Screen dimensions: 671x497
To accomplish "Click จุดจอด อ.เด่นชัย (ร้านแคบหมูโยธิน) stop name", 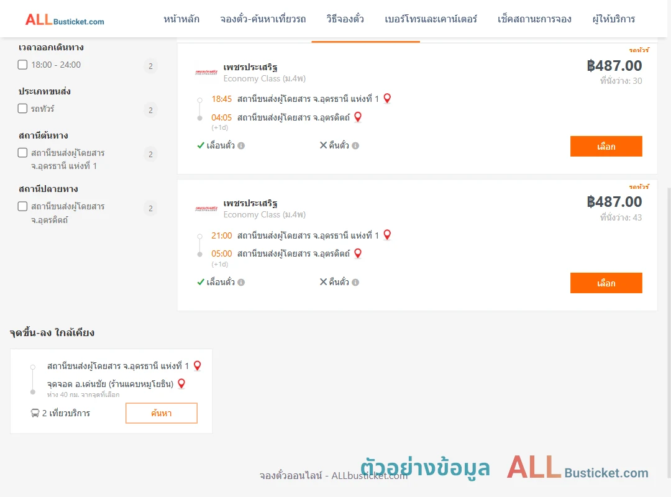I will point(111,383).
